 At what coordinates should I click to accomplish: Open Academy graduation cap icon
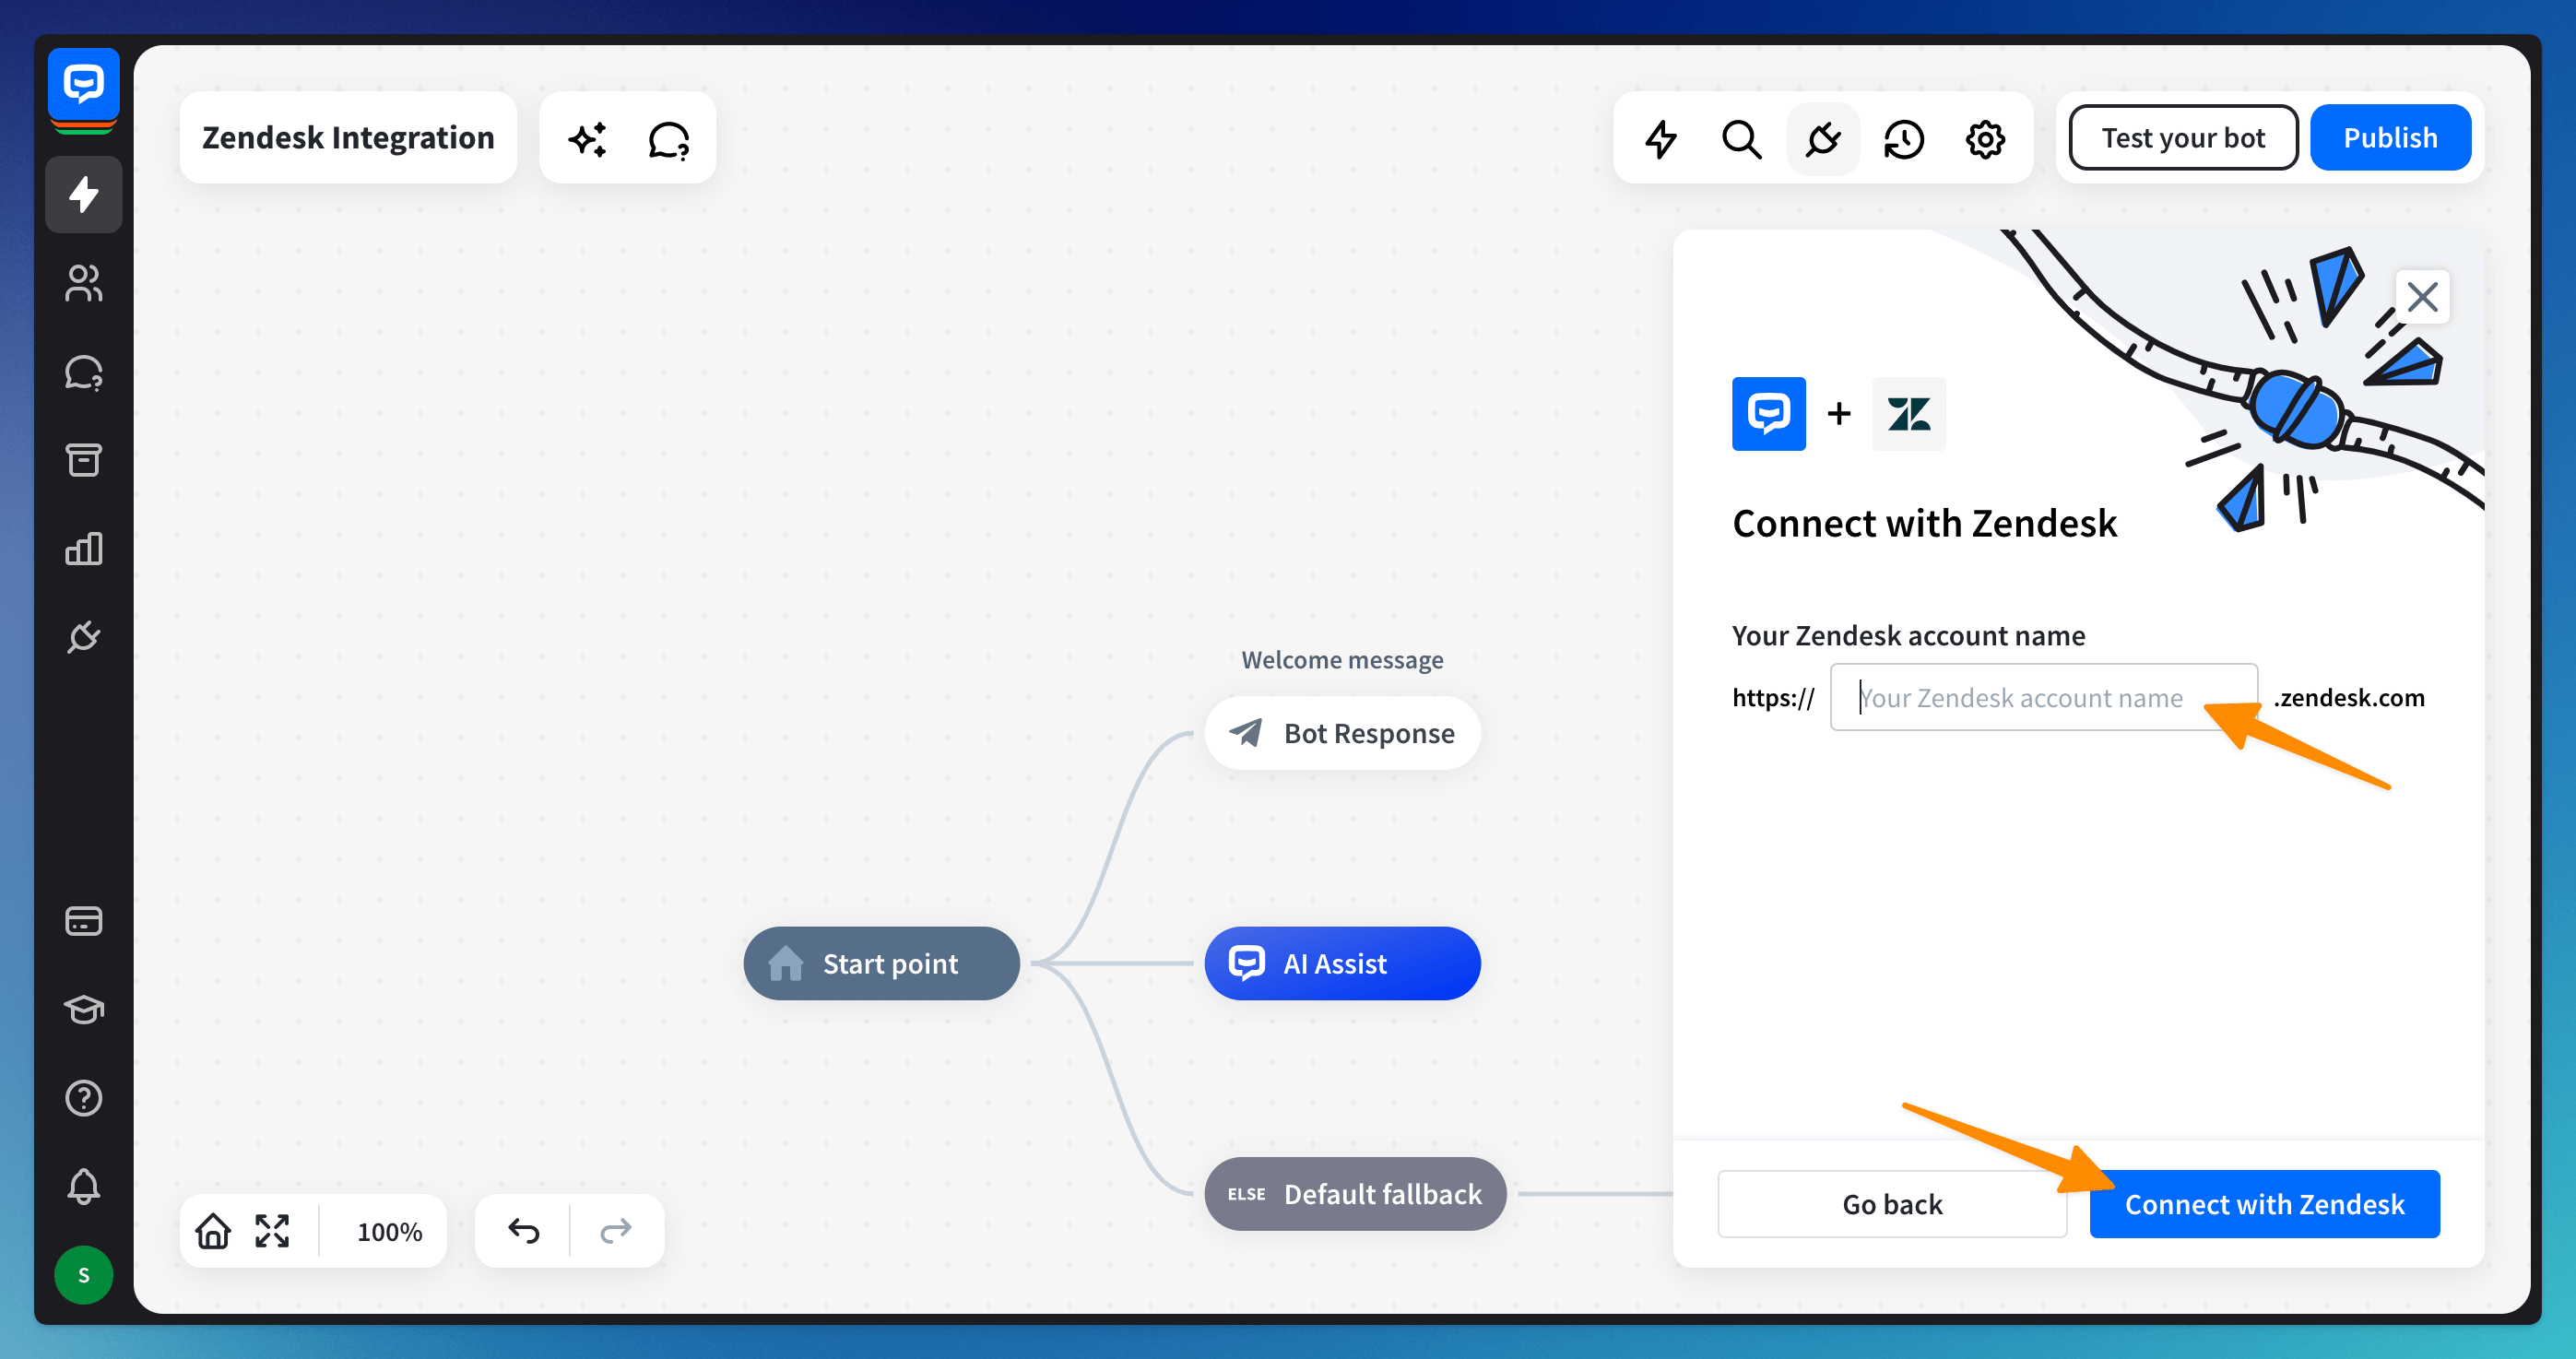(84, 1009)
